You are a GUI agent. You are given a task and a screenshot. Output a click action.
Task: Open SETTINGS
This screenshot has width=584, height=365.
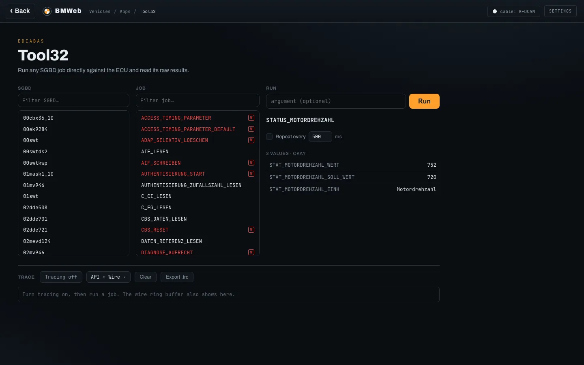tap(560, 11)
